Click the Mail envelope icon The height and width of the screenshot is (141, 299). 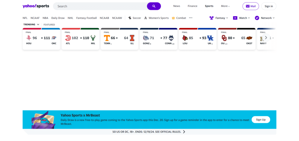point(248,6)
